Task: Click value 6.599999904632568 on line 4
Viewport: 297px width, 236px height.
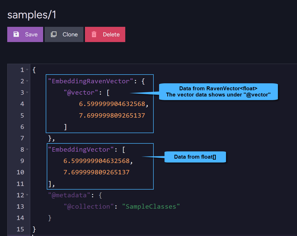Action: 112,104
